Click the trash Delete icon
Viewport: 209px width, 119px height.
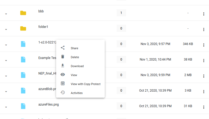[x=63, y=57]
